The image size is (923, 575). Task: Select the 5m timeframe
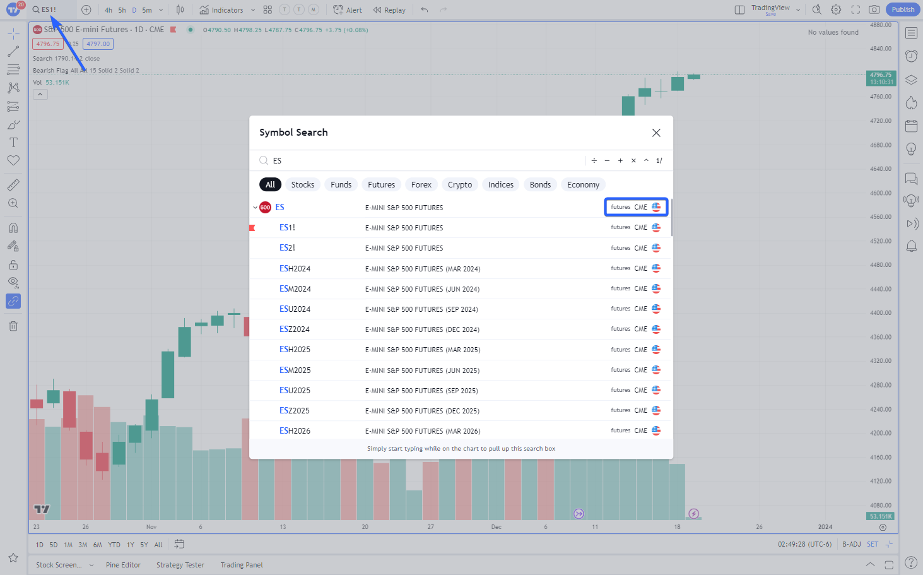coord(147,10)
